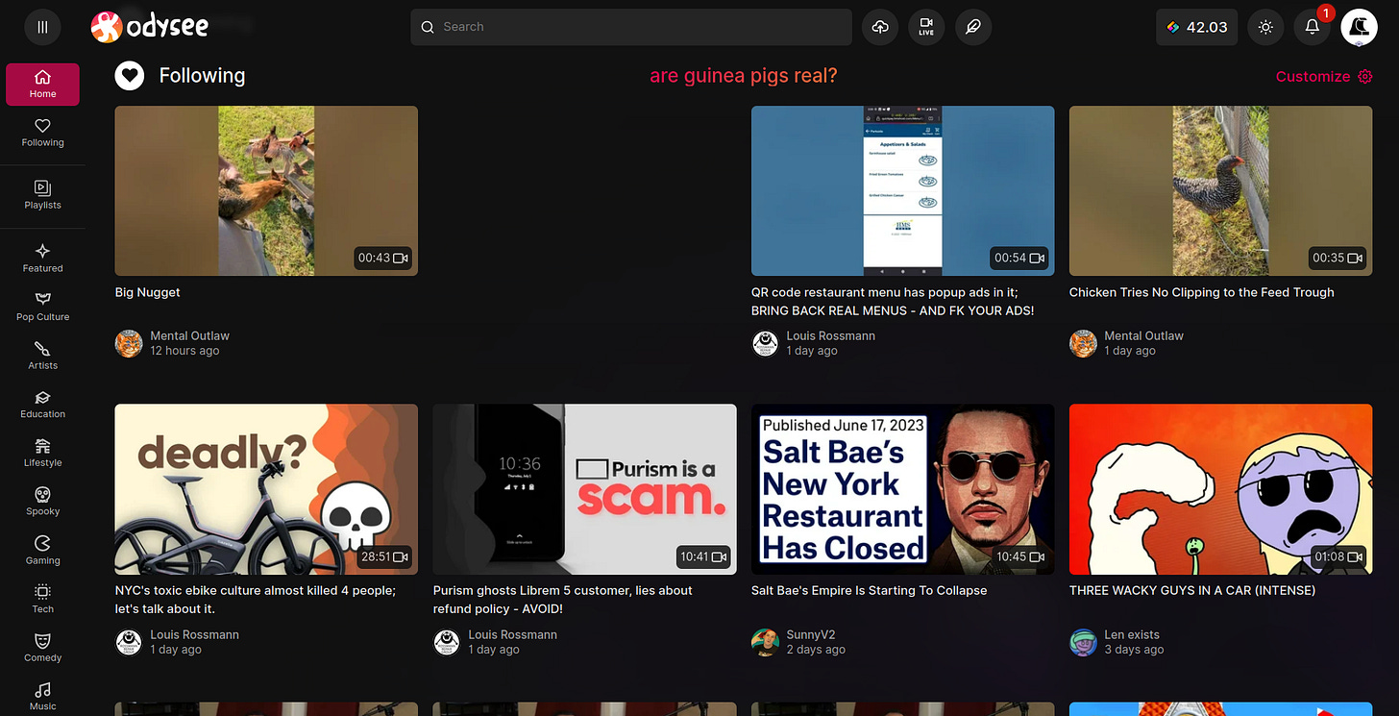The height and width of the screenshot is (716, 1399).
Task: Click the gear icon next to Customize
Action: [1365, 76]
